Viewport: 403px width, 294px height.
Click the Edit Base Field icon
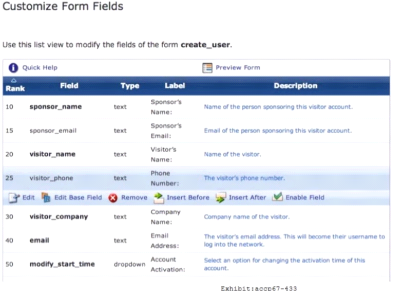tap(46, 197)
